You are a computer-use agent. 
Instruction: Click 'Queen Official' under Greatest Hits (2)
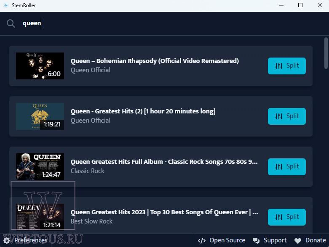coord(91,121)
